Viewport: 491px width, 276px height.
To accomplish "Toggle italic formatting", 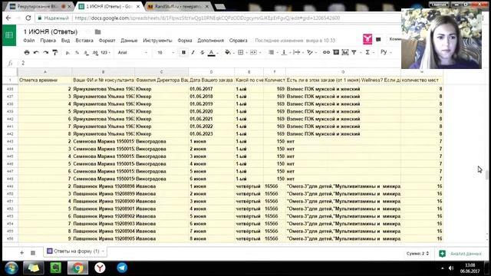I will (193, 52).
